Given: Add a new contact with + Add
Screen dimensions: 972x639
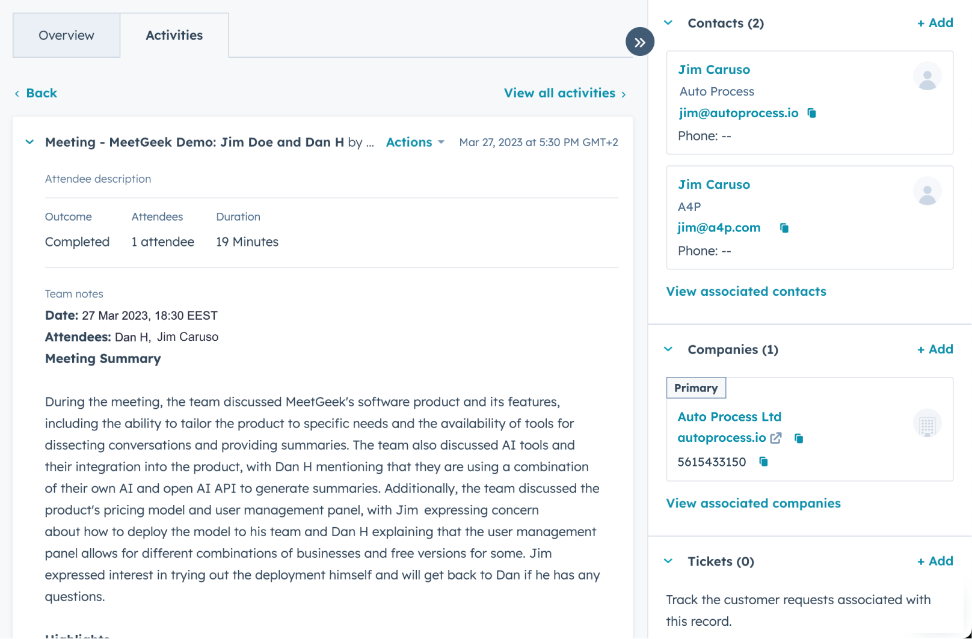Looking at the screenshot, I should [x=935, y=22].
